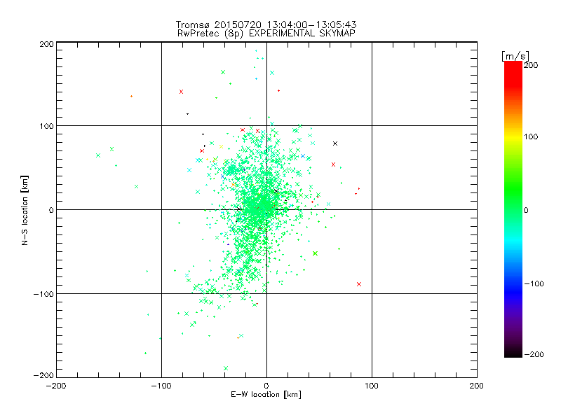Click the y-axis "-200" tick label
The width and height of the screenshot is (561, 420).
click(43, 376)
